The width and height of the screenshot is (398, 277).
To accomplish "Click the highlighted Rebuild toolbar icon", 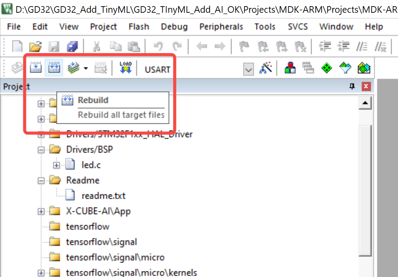I will [x=54, y=67].
